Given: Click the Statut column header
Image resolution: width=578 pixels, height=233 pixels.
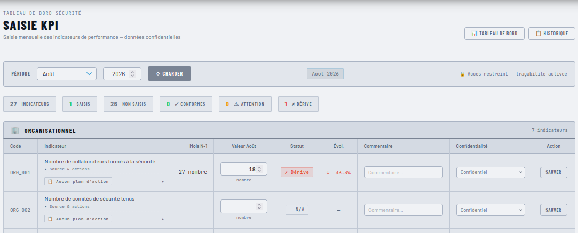Looking at the screenshot, I should pos(297,146).
